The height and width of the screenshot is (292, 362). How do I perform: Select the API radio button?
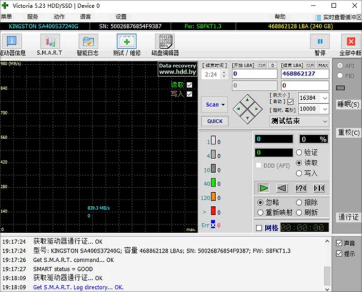click(x=340, y=65)
